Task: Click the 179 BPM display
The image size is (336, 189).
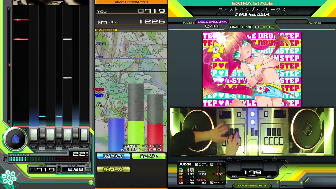Action: pos(253,173)
